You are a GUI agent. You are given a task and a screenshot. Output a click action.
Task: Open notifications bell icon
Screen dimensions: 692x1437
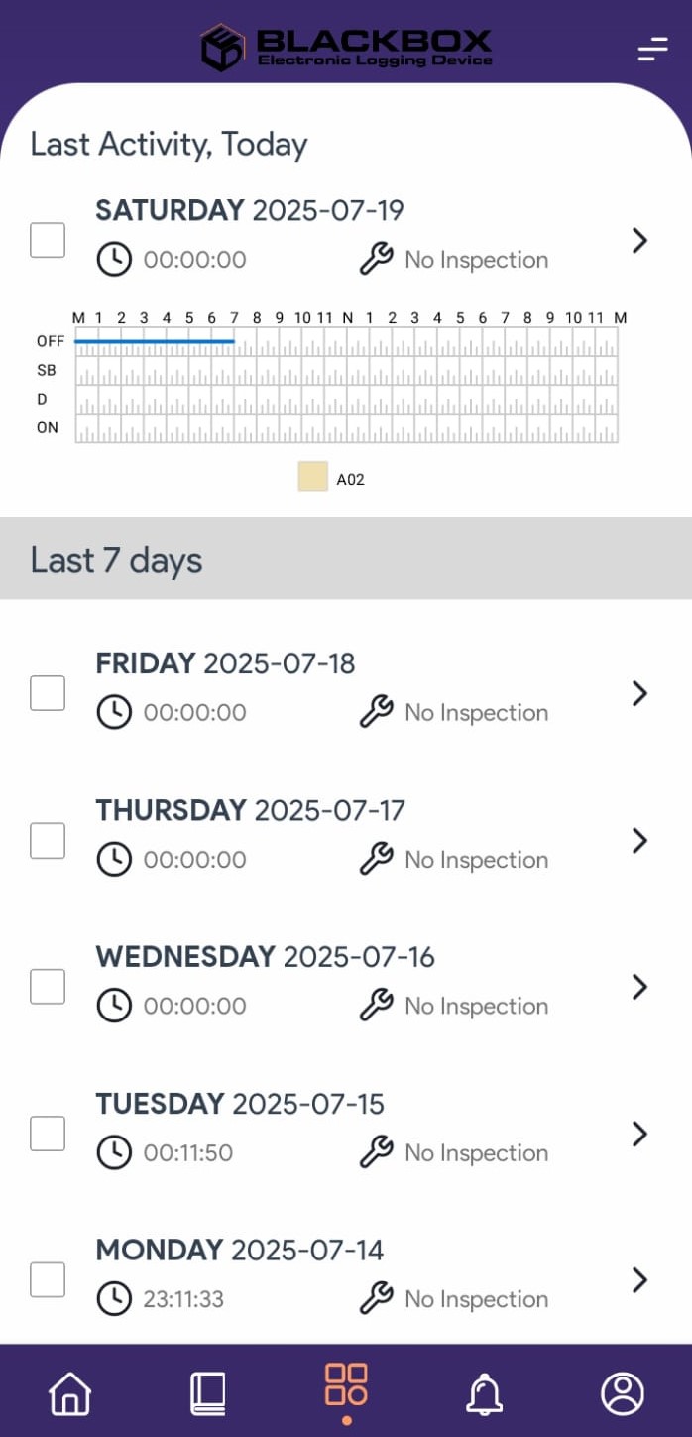[x=485, y=1393]
